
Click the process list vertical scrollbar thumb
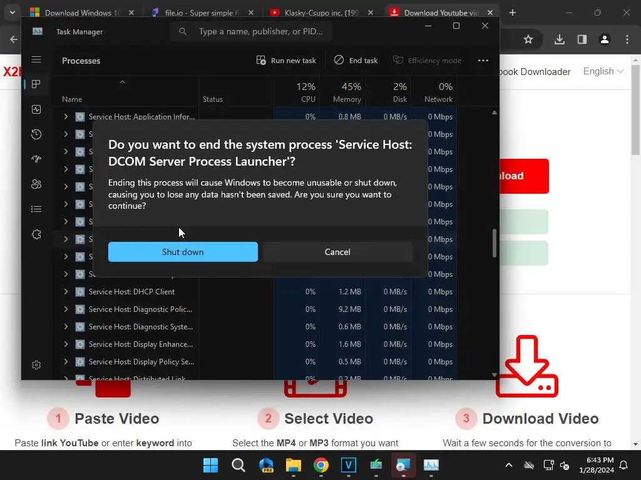point(495,243)
